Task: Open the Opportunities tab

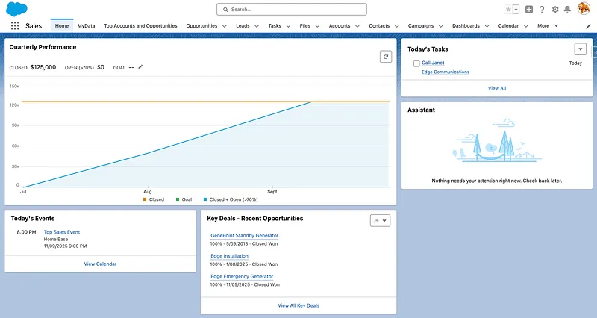Action: 201,26
